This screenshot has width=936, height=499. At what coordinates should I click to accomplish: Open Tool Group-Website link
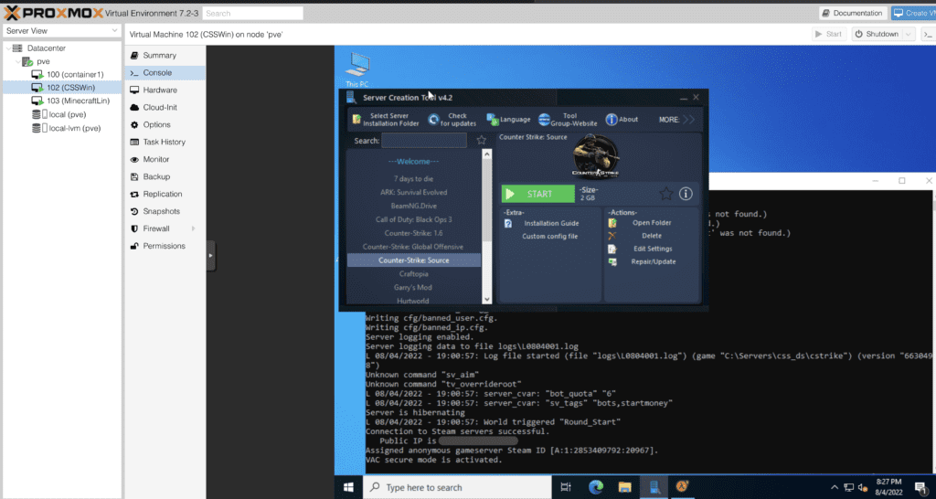click(x=568, y=120)
